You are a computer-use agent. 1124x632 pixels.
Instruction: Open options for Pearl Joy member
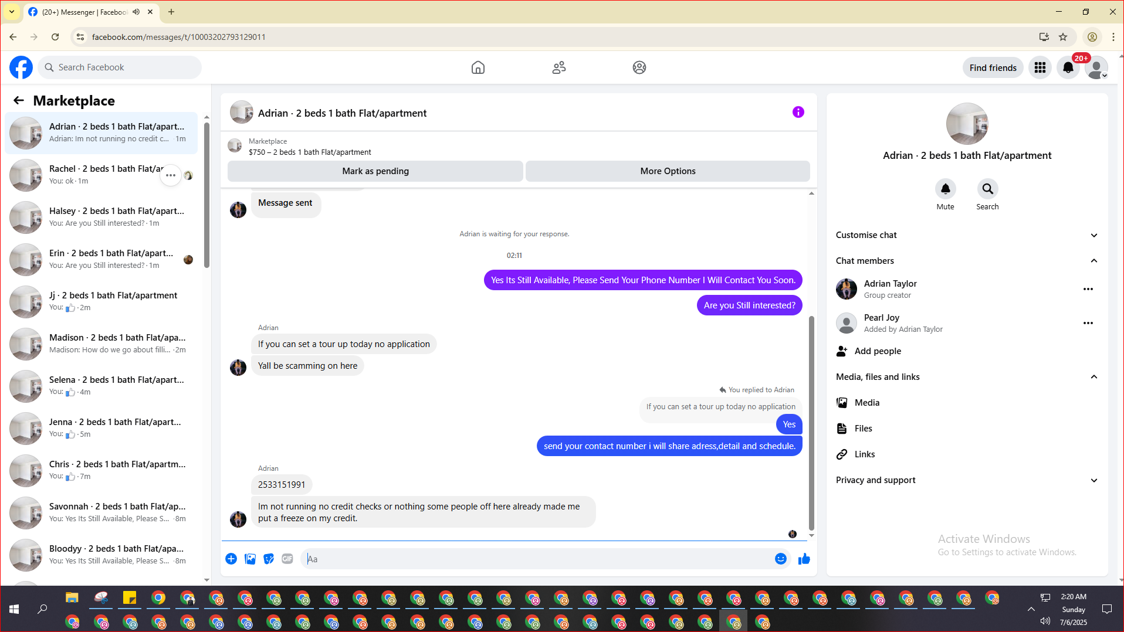click(1088, 323)
